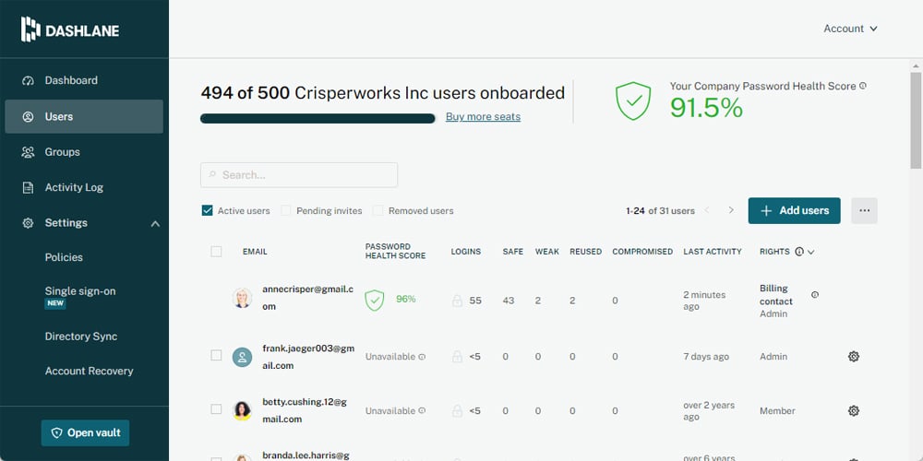Image resolution: width=923 pixels, height=461 pixels.
Task: Collapse the Settings section in sidebar
Action: pyautogui.click(x=155, y=223)
